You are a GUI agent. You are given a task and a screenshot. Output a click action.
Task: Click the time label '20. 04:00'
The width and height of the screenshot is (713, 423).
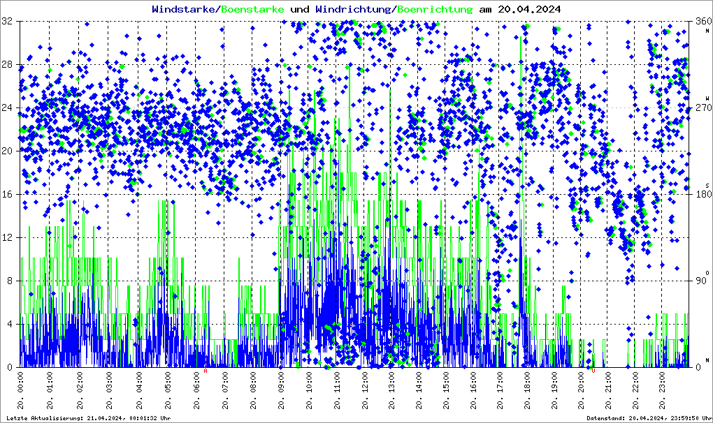(138, 390)
